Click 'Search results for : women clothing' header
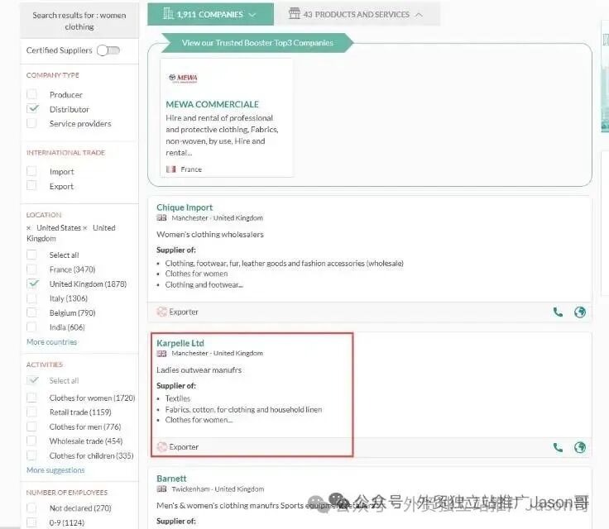Viewport: 609px width, 529px height. (x=79, y=21)
